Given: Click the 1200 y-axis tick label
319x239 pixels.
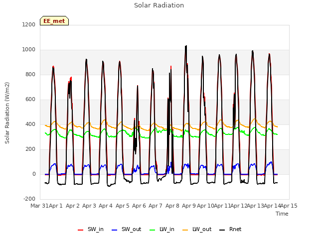Looking at the screenshot, I should (x=29, y=24).
